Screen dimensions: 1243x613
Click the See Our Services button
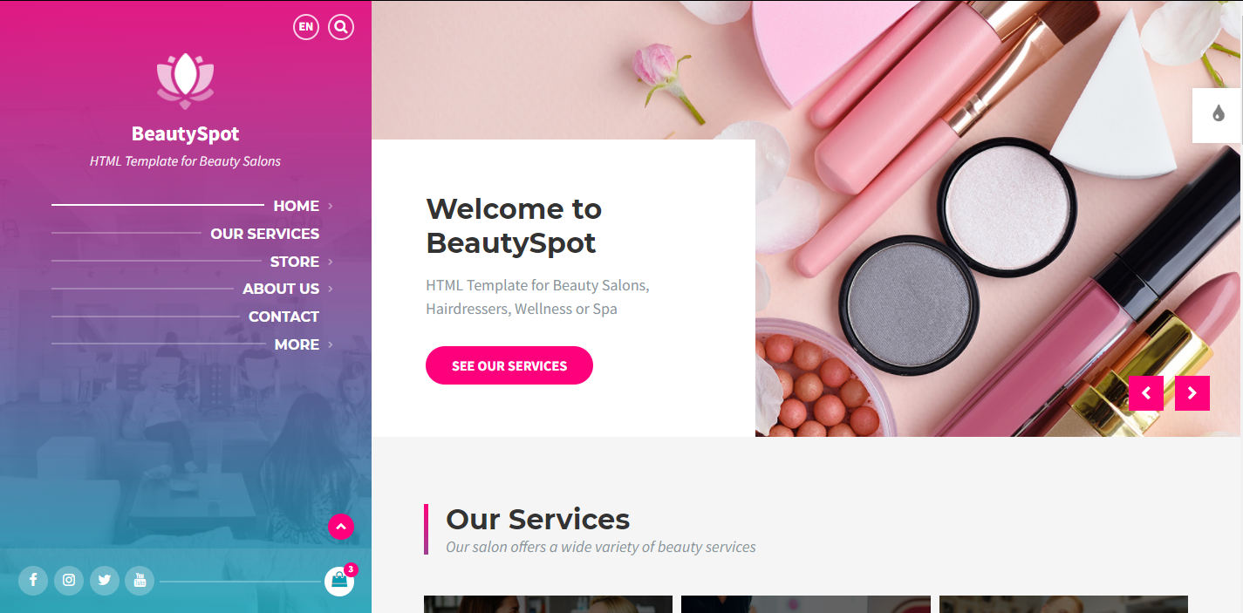tap(509, 365)
